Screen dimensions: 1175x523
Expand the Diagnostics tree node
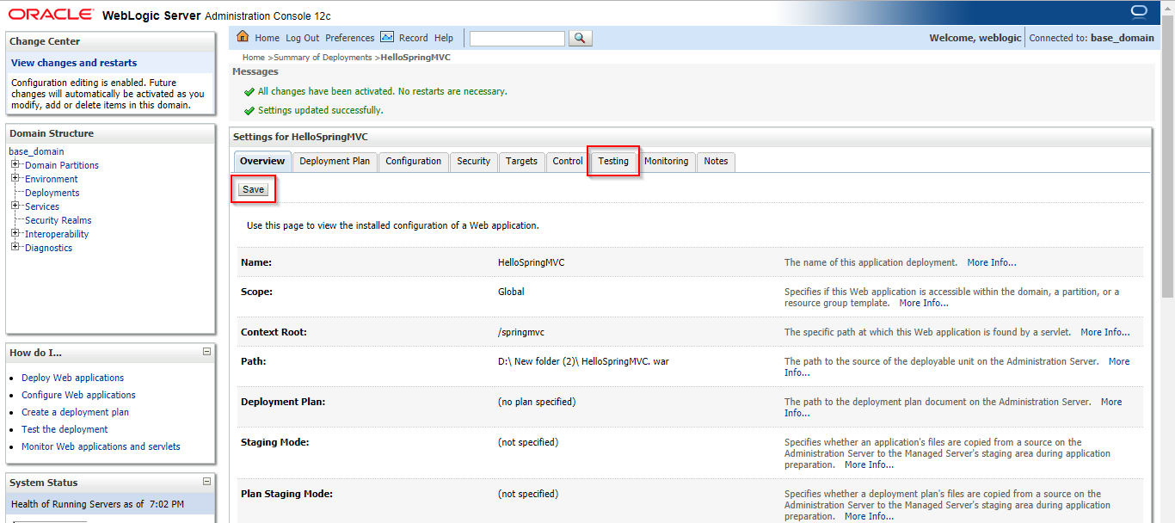15,247
